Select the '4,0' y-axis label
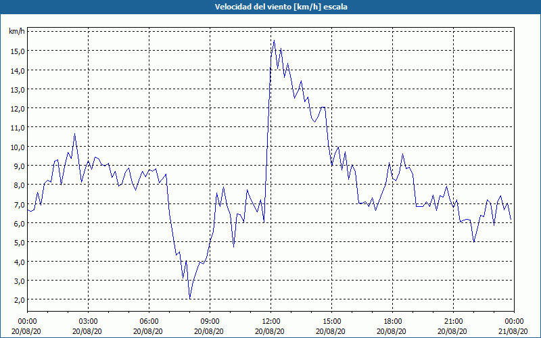Screen dimensions: 541x338 [x=20, y=262]
